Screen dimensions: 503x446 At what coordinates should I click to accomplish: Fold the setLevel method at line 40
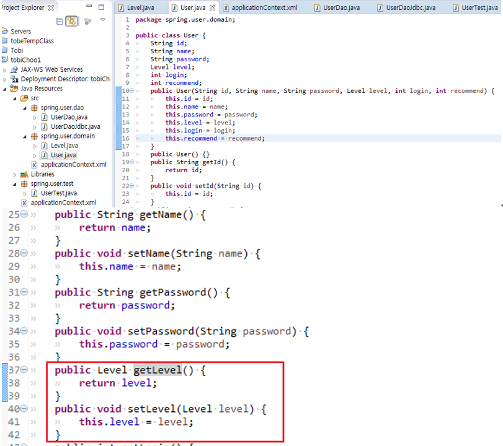pos(24,409)
